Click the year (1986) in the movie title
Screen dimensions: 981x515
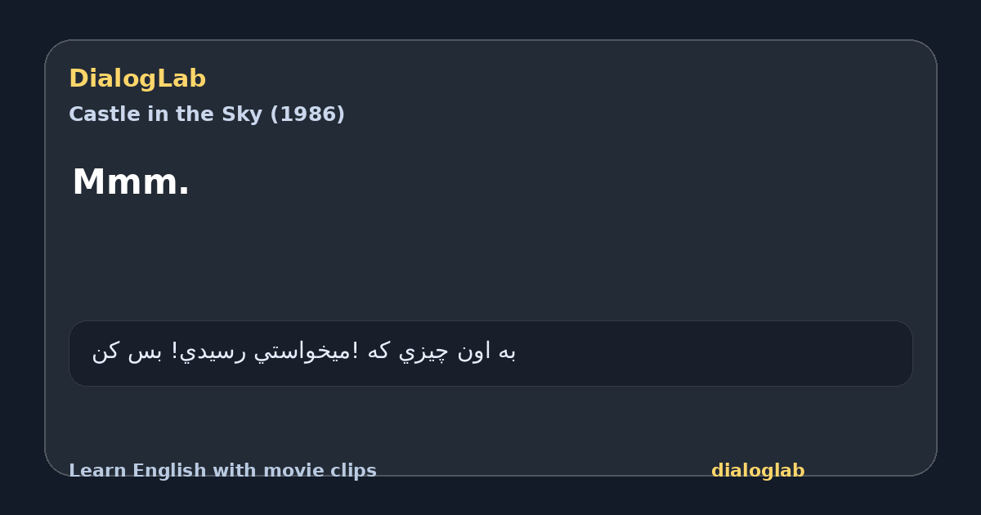(x=307, y=114)
